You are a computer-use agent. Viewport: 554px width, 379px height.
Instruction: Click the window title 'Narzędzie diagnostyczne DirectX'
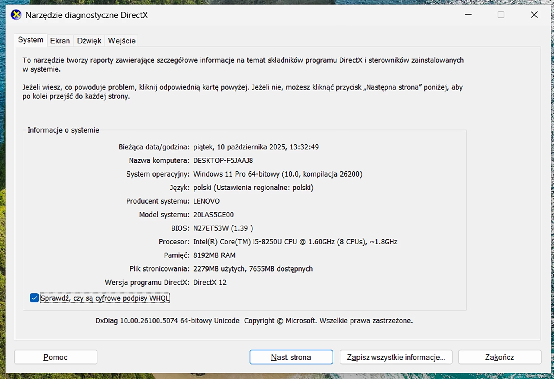click(87, 15)
